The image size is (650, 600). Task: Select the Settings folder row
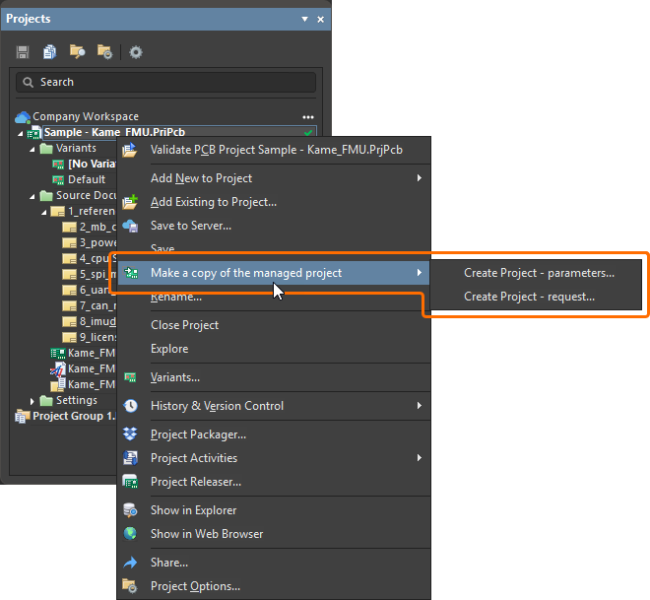tap(76, 400)
